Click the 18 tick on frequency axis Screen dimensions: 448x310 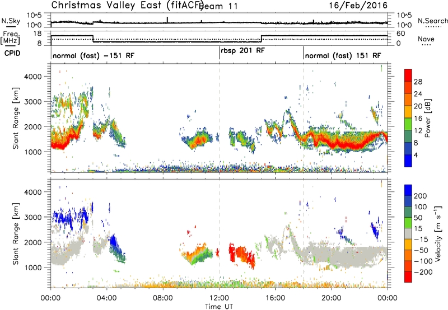37,34
